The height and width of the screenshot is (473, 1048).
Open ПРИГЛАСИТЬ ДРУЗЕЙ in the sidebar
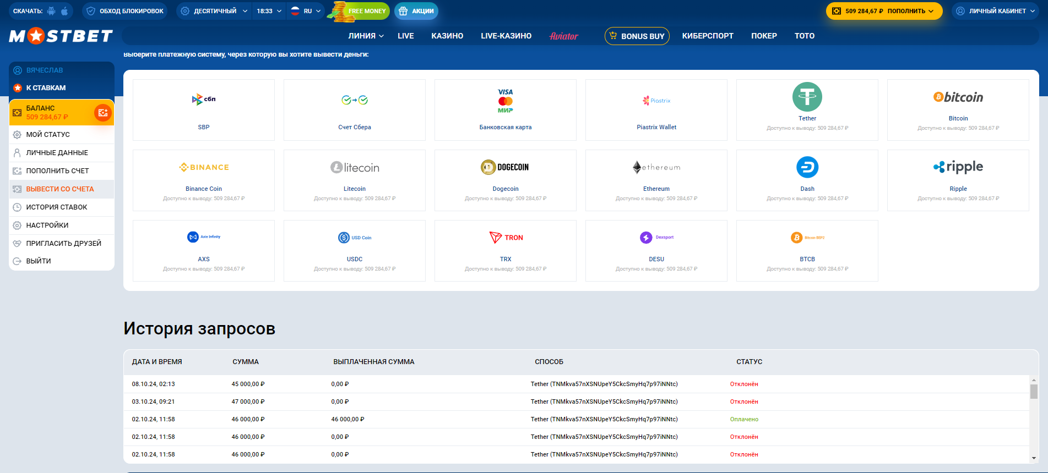pyautogui.click(x=62, y=243)
